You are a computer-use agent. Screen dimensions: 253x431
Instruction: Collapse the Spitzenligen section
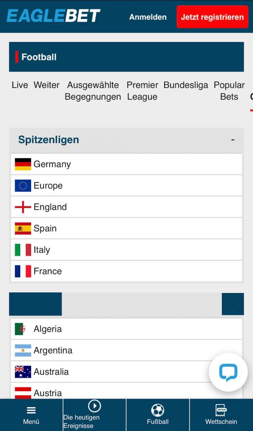point(233,140)
